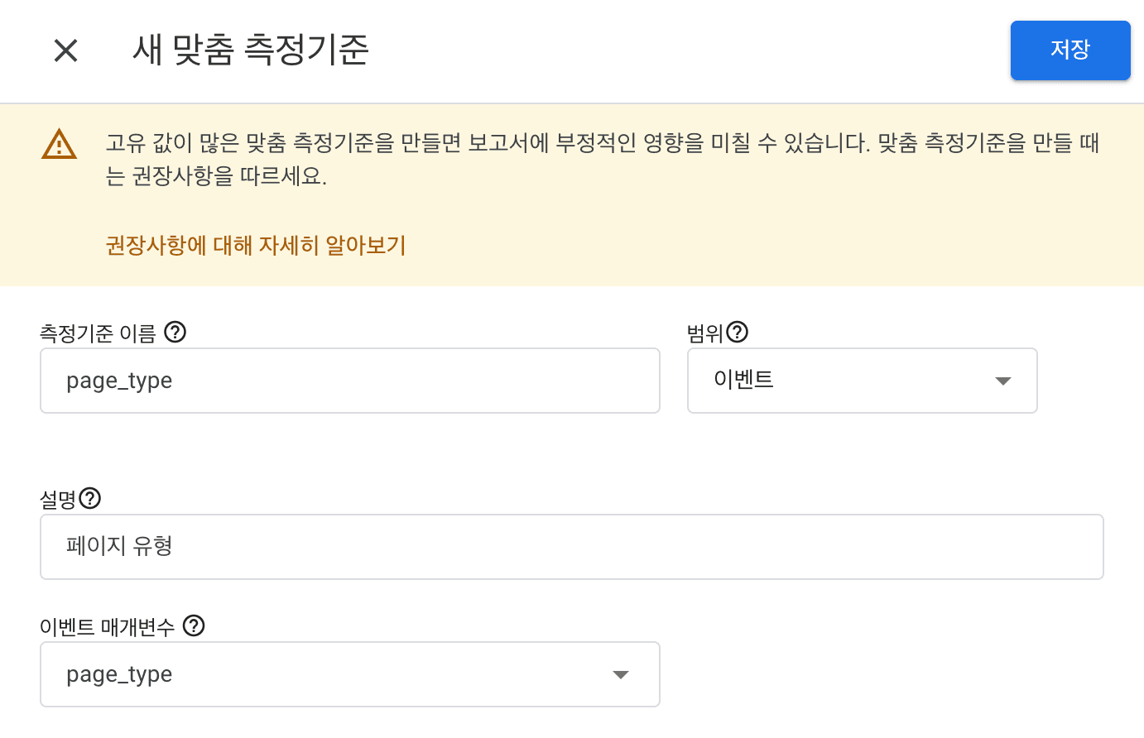Open the 권장사항에 대해 자세히 알아보기 link
1144x738 pixels.
coord(256,246)
